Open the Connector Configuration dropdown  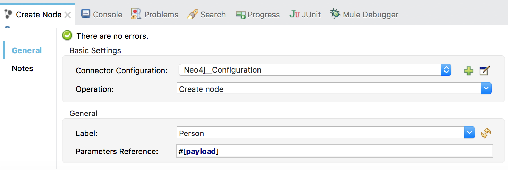tap(315, 70)
